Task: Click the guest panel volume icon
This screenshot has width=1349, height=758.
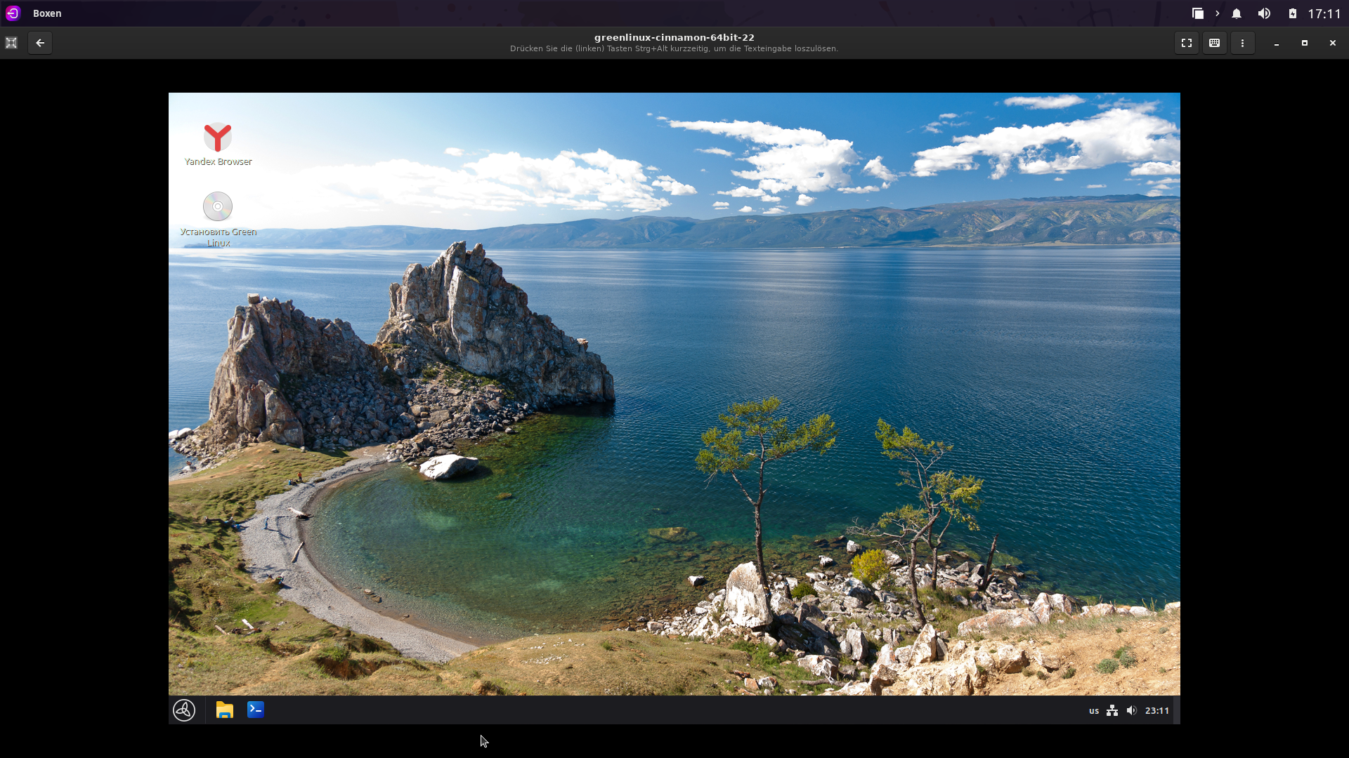Action: coord(1131,711)
